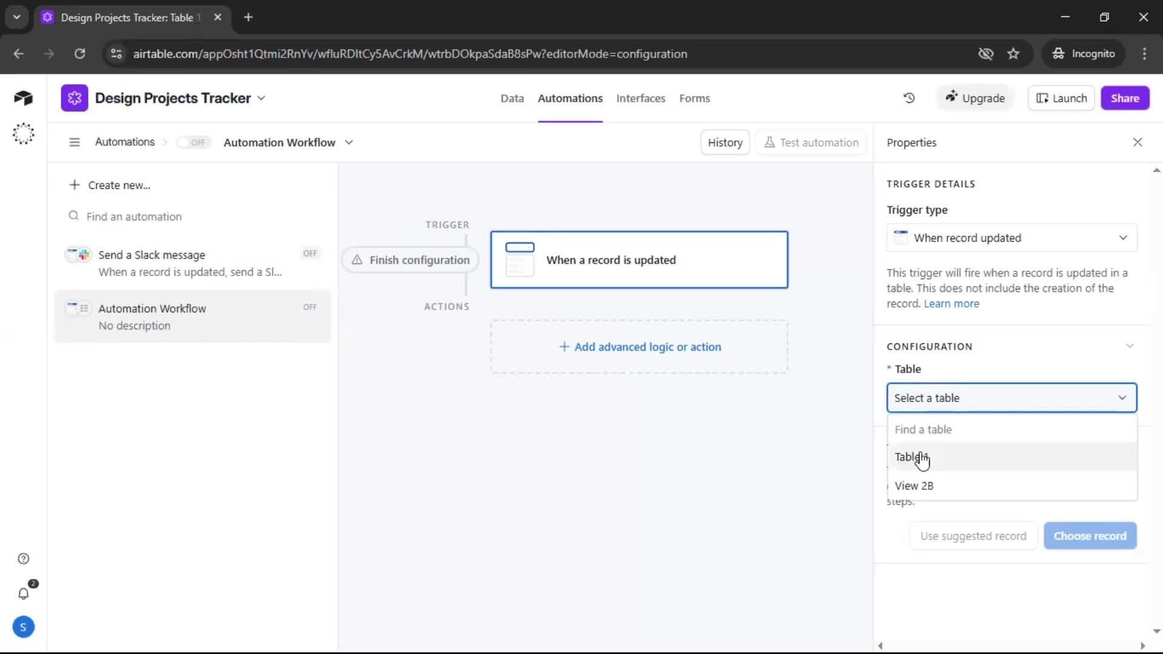Viewport: 1163px width, 654px height.
Task: Open the Design Projects Tracker base icon
Action: 75,98
